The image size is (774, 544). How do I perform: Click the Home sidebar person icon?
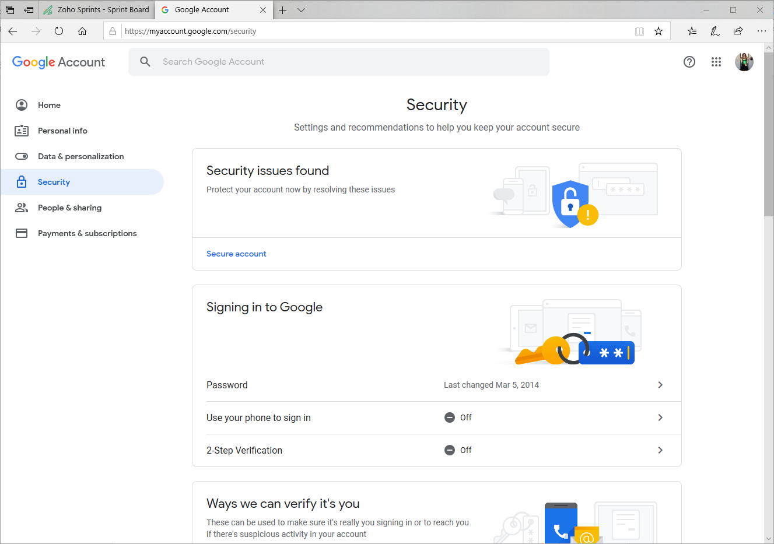[x=22, y=105]
